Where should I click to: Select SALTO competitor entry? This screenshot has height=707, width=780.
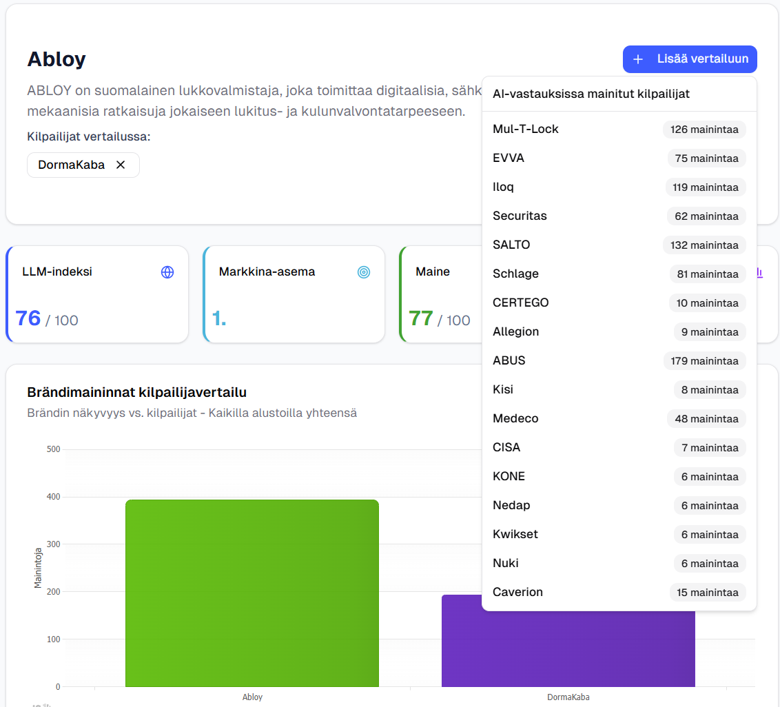click(511, 245)
